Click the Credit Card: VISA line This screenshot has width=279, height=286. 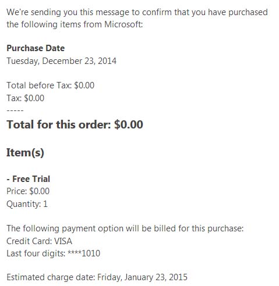pyautogui.click(x=39, y=241)
